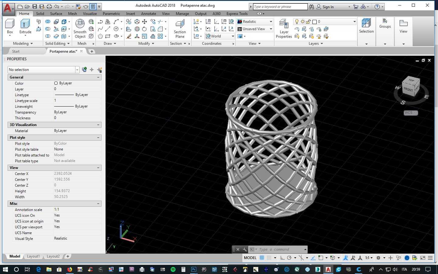
Task: Switch to the Annotate ribbon tab
Action: [x=148, y=14]
